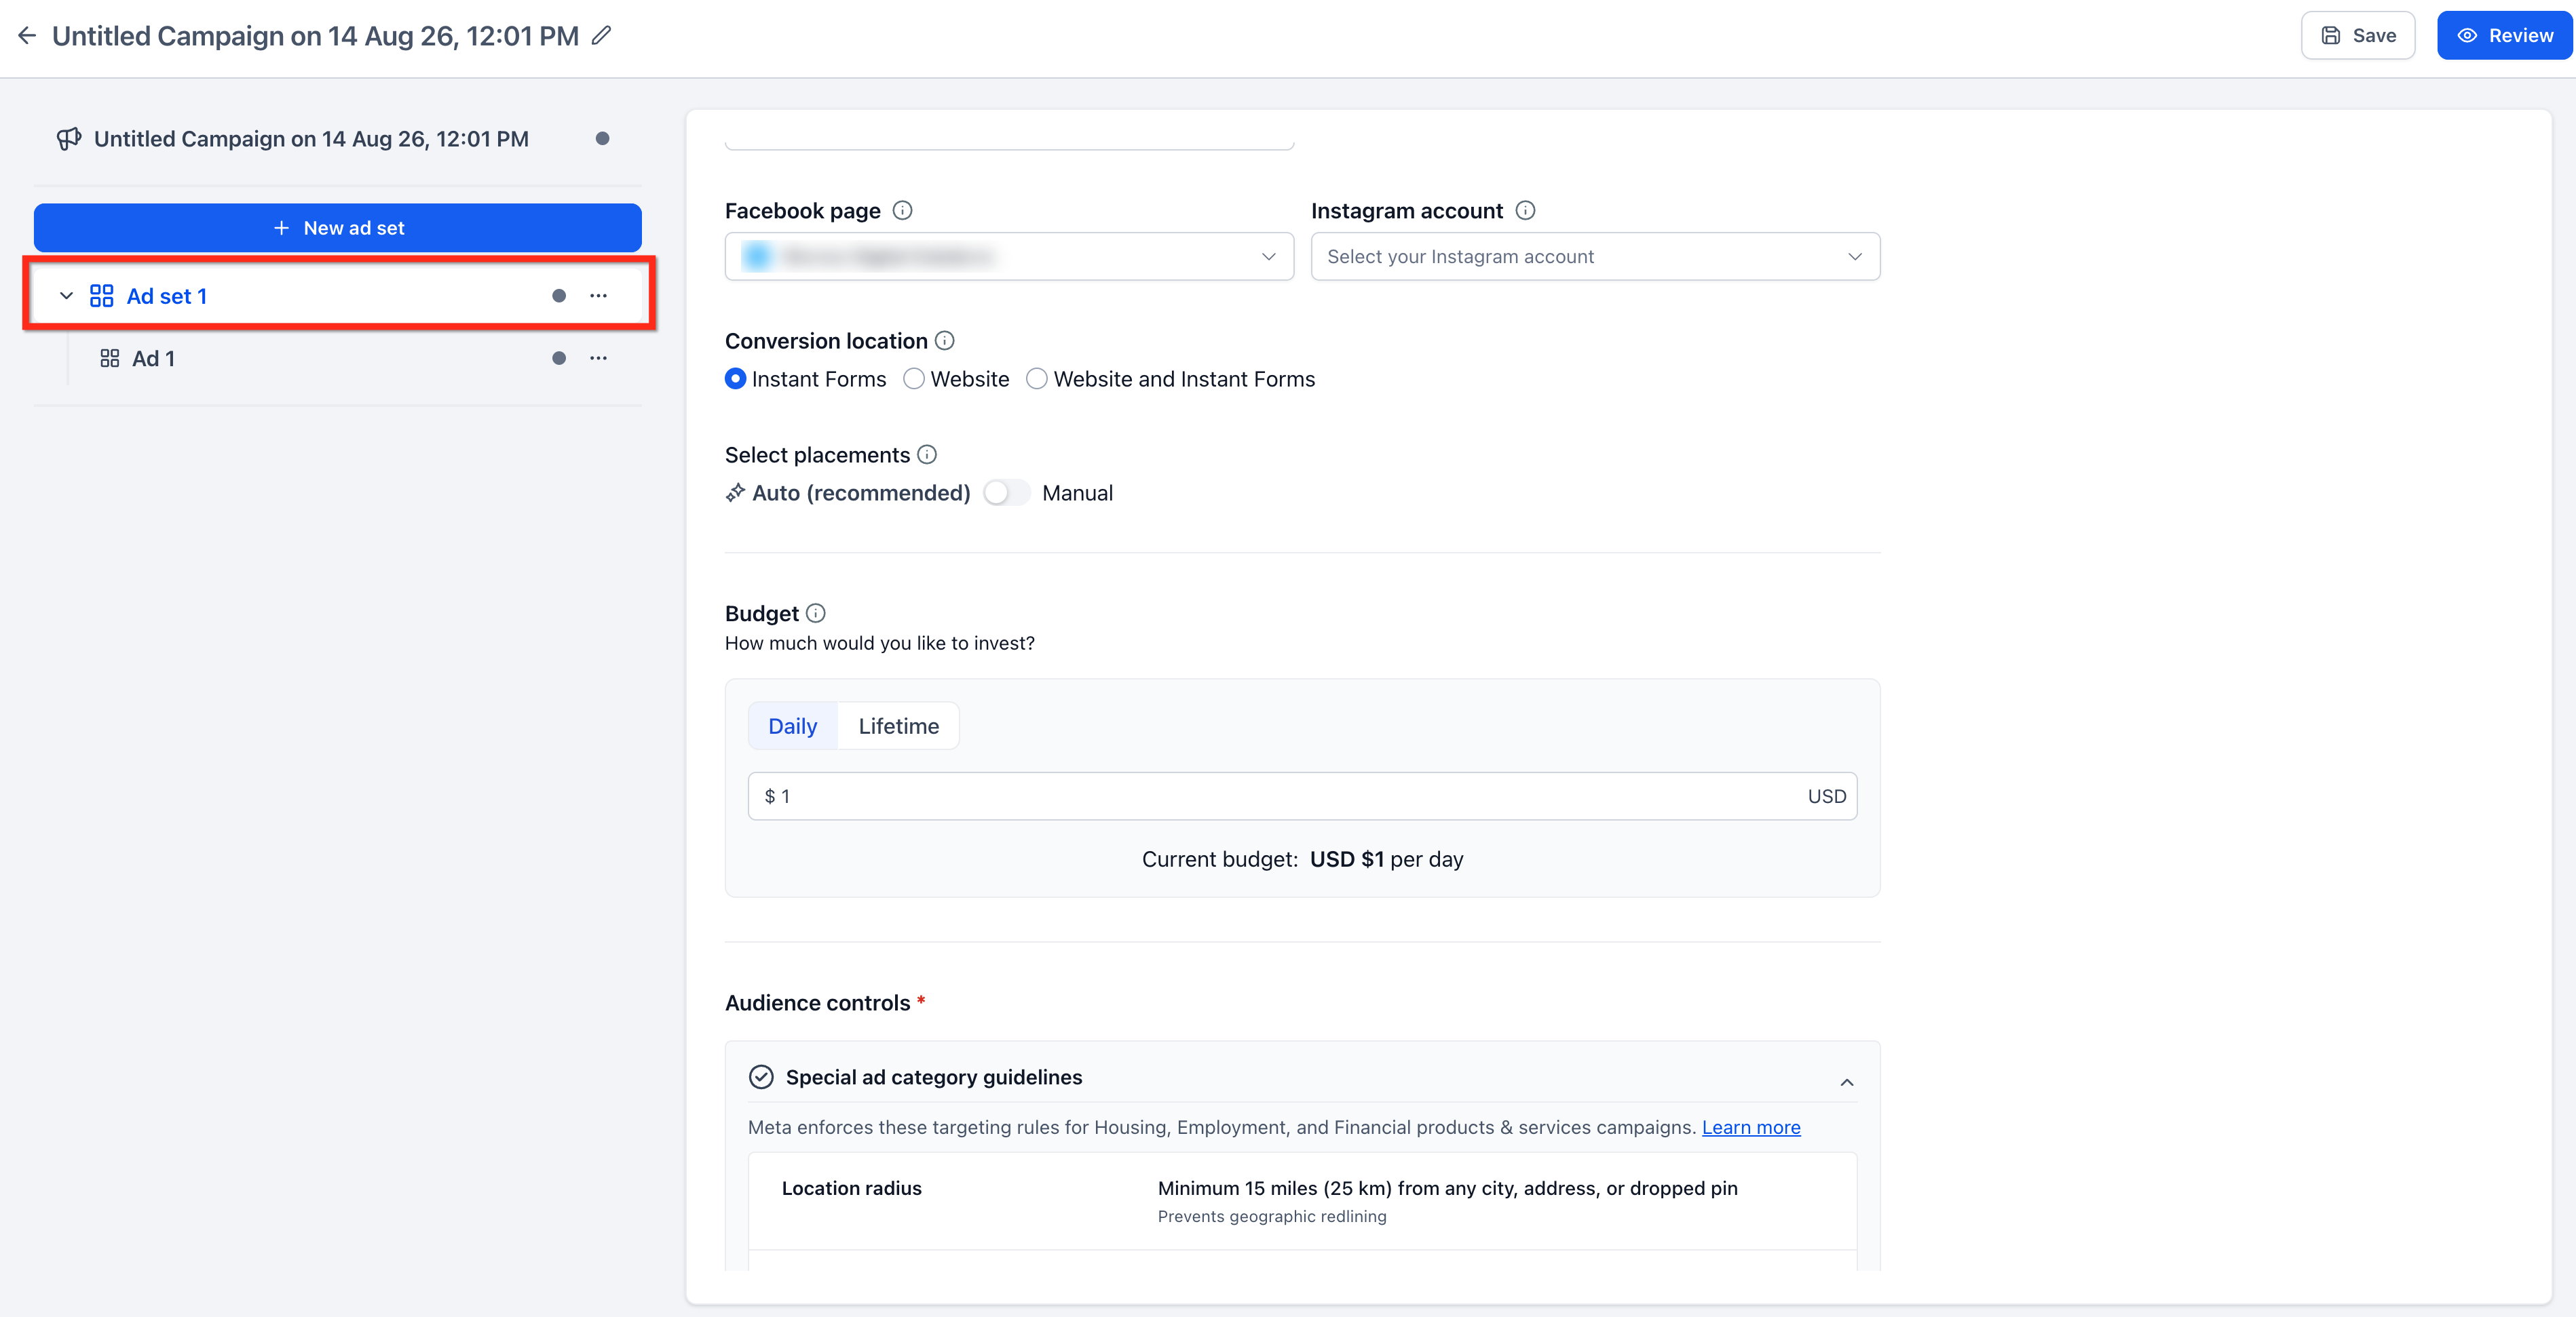Collapse Special ad category guidelines section

pos(1846,1082)
